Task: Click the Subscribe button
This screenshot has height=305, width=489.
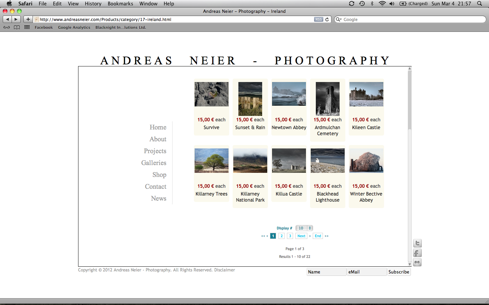Action: point(399,272)
